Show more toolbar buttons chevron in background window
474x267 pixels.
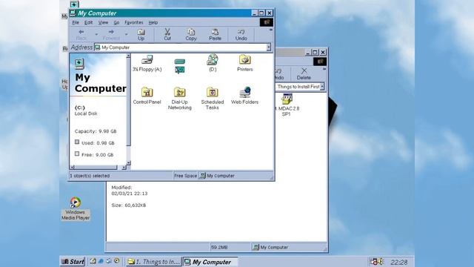point(324,69)
